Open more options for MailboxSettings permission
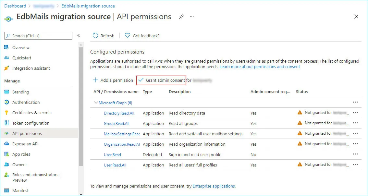This screenshot has height=196, width=368. click(356, 133)
